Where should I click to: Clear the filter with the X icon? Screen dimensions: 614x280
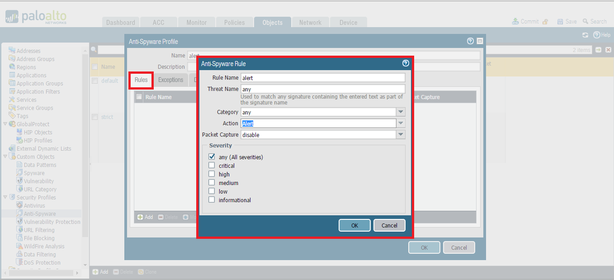coord(608,50)
